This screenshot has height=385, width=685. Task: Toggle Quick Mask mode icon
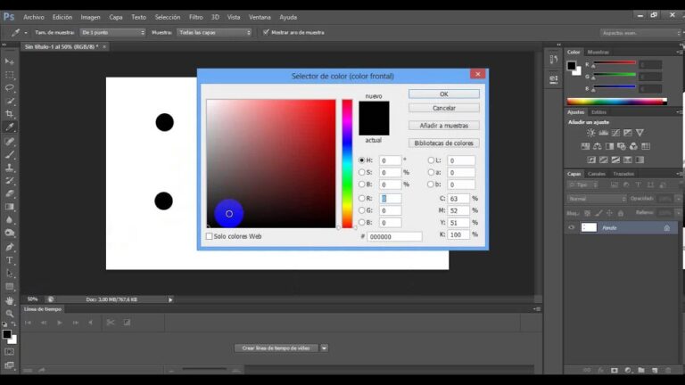[x=9, y=352]
